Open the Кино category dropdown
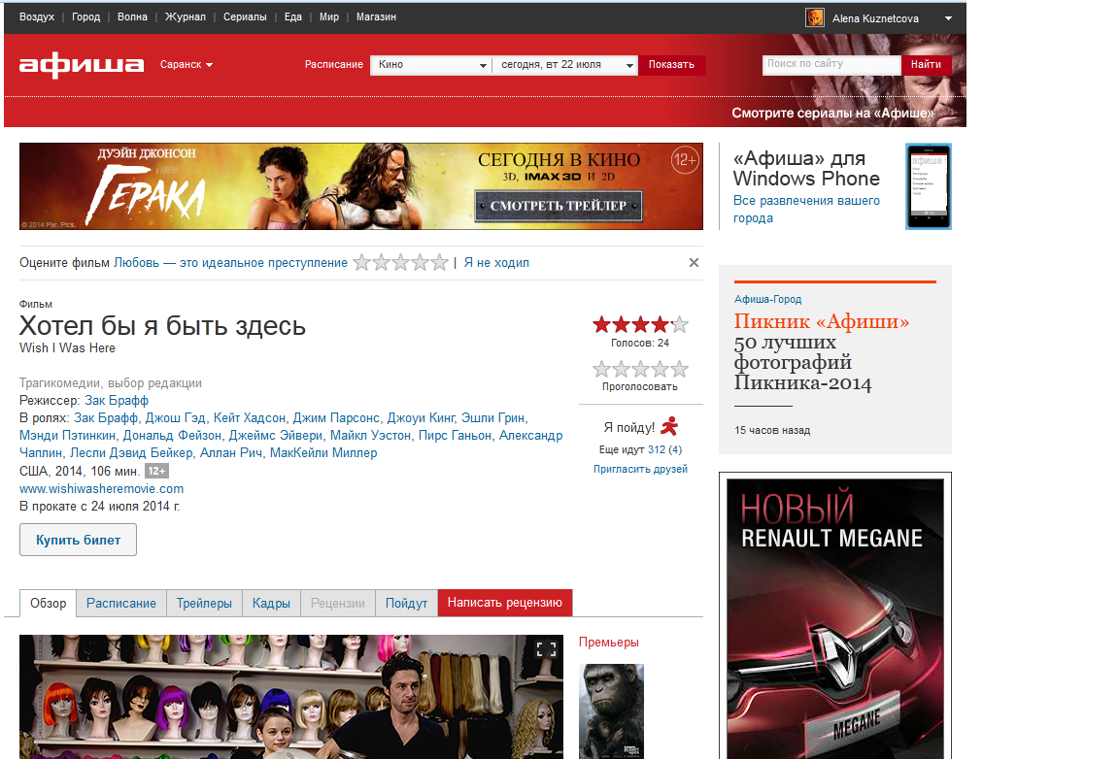The image size is (1119, 759). click(x=430, y=65)
